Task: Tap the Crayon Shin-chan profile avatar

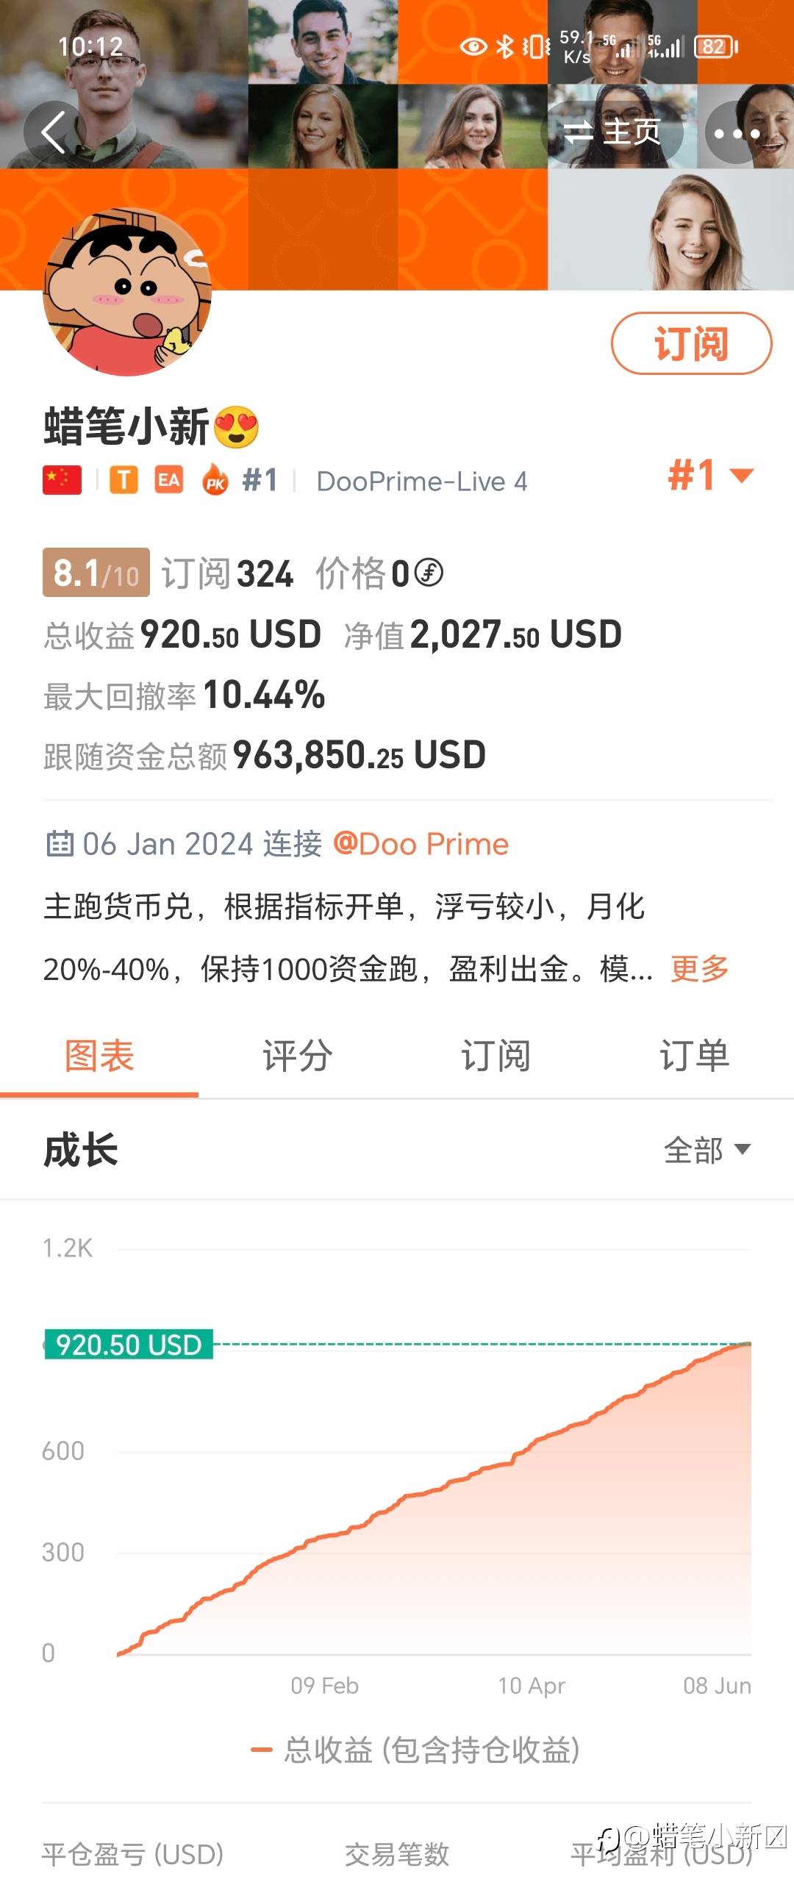Action: click(128, 293)
